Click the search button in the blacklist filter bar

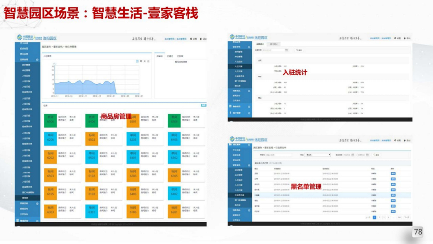(x=376, y=155)
